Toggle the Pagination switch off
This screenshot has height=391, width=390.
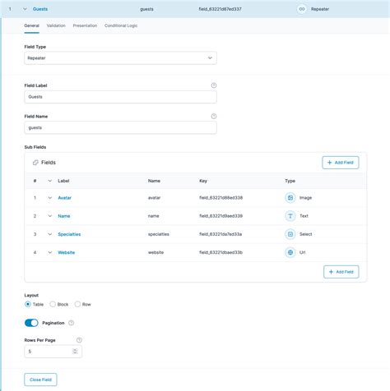tap(31, 323)
